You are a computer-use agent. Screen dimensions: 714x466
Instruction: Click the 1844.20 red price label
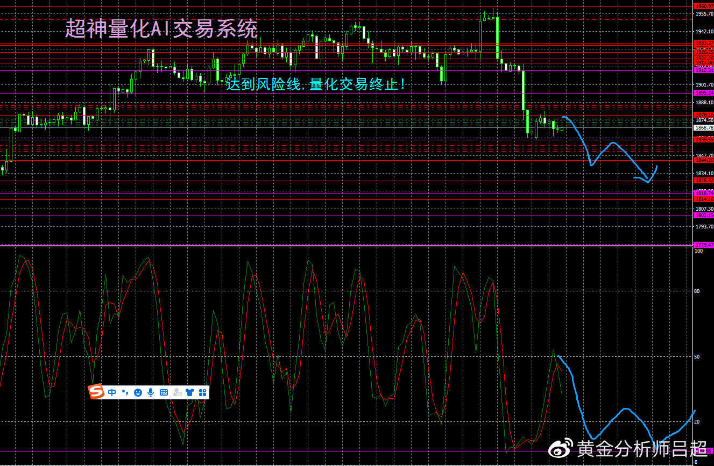pyautogui.click(x=704, y=160)
